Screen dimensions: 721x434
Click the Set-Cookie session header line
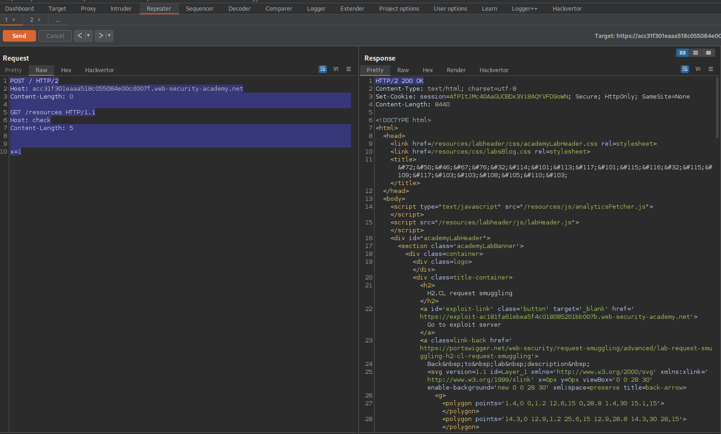pyautogui.click(x=533, y=96)
